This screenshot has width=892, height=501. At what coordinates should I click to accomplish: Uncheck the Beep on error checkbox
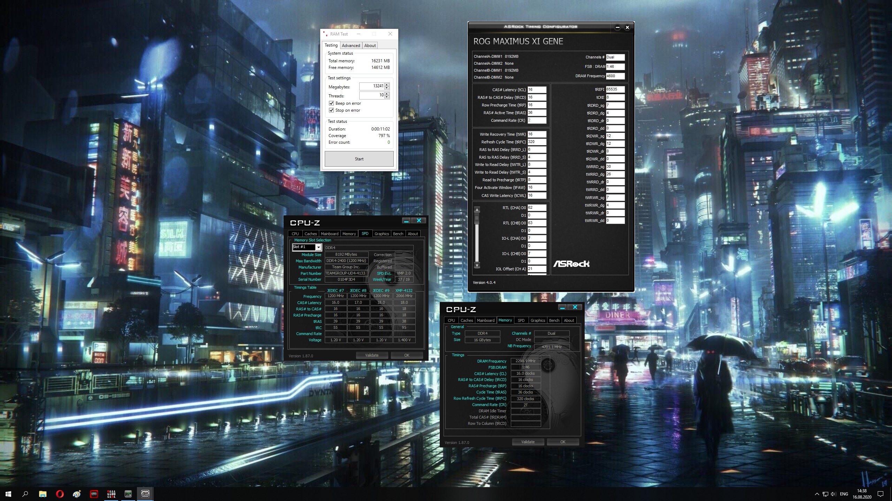point(331,103)
